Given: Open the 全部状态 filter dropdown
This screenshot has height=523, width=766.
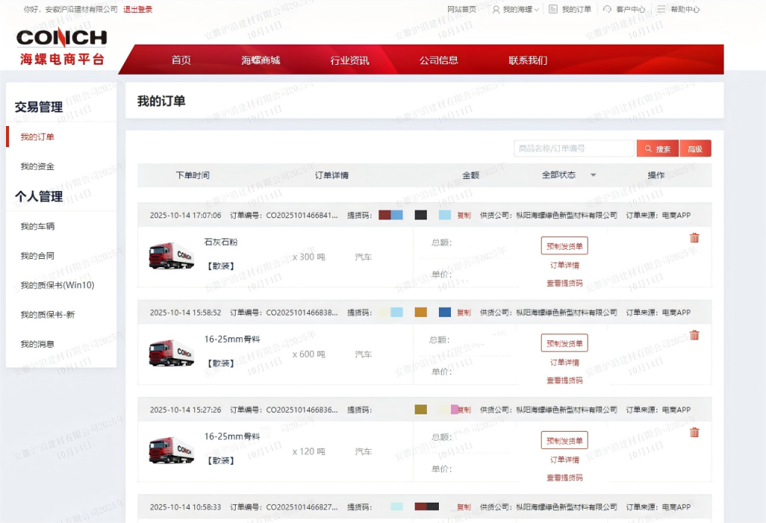Looking at the screenshot, I should pos(567,175).
